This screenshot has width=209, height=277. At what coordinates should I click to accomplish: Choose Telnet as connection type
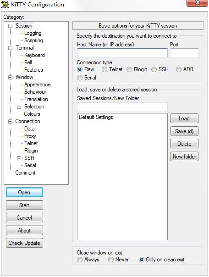104,69
